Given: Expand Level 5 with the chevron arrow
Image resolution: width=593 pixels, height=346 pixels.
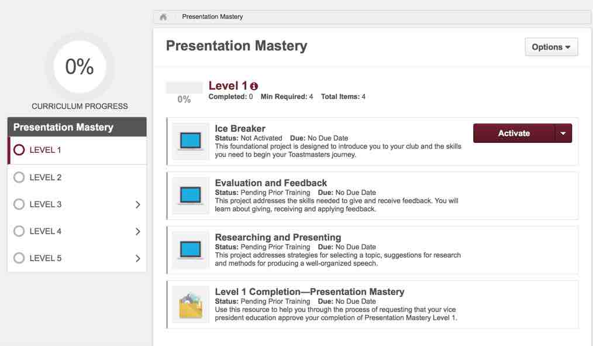Looking at the screenshot, I should 138,258.
